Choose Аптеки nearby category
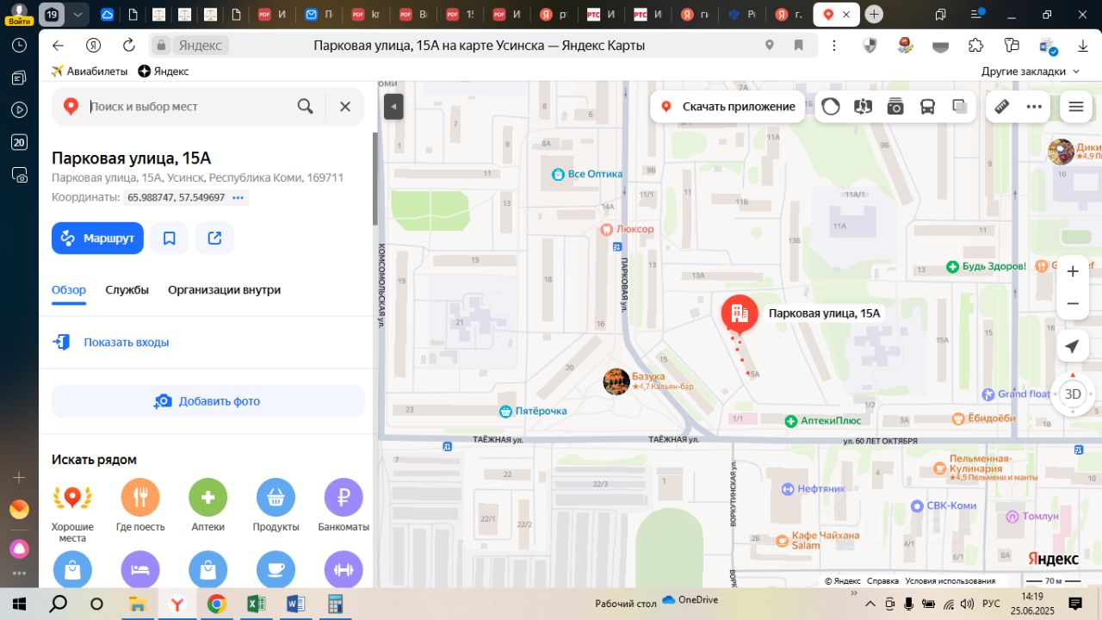This screenshot has height=620, width=1102. click(x=207, y=506)
